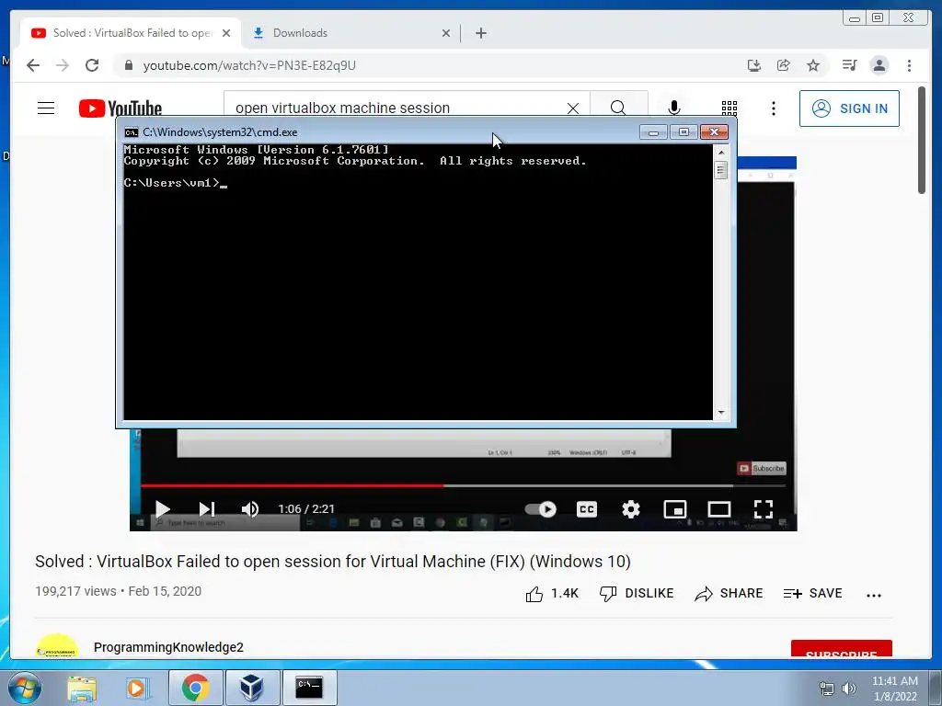Click the forward navigation arrow

tap(63, 65)
